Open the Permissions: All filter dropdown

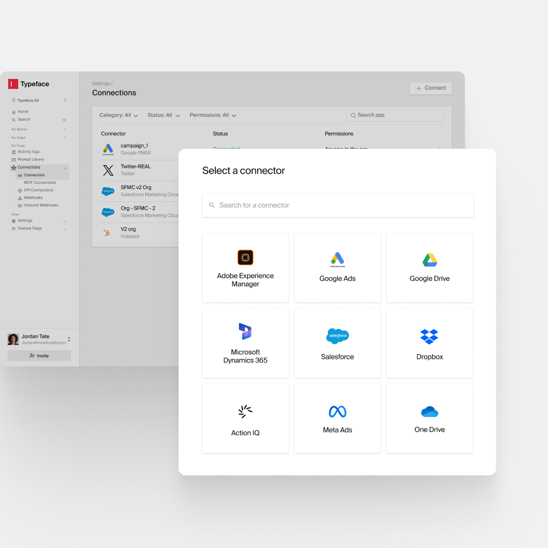pyautogui.click(x=213, y=115)
